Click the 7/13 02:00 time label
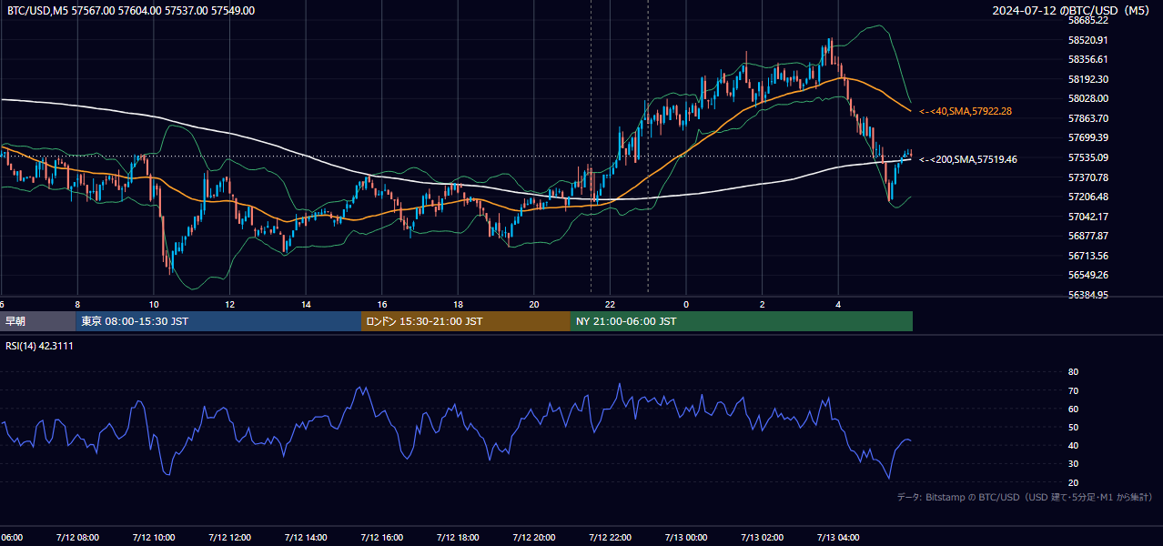 (763, 538)
